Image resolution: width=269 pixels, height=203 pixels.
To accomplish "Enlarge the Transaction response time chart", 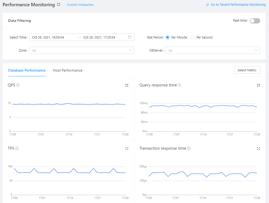I will 258,148.
